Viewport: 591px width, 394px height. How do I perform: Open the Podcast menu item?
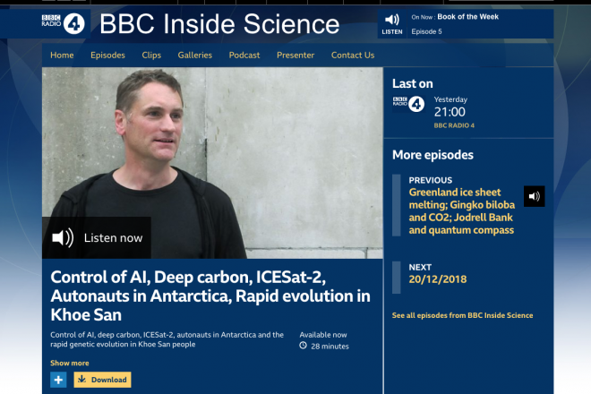pos(244,55)
